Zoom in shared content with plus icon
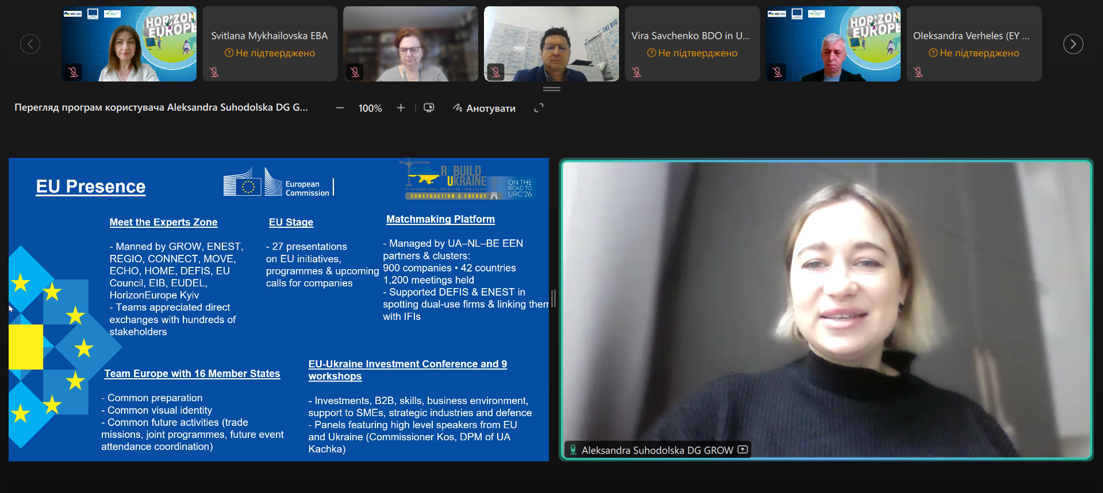1103x493 pixels. [401, 108]
